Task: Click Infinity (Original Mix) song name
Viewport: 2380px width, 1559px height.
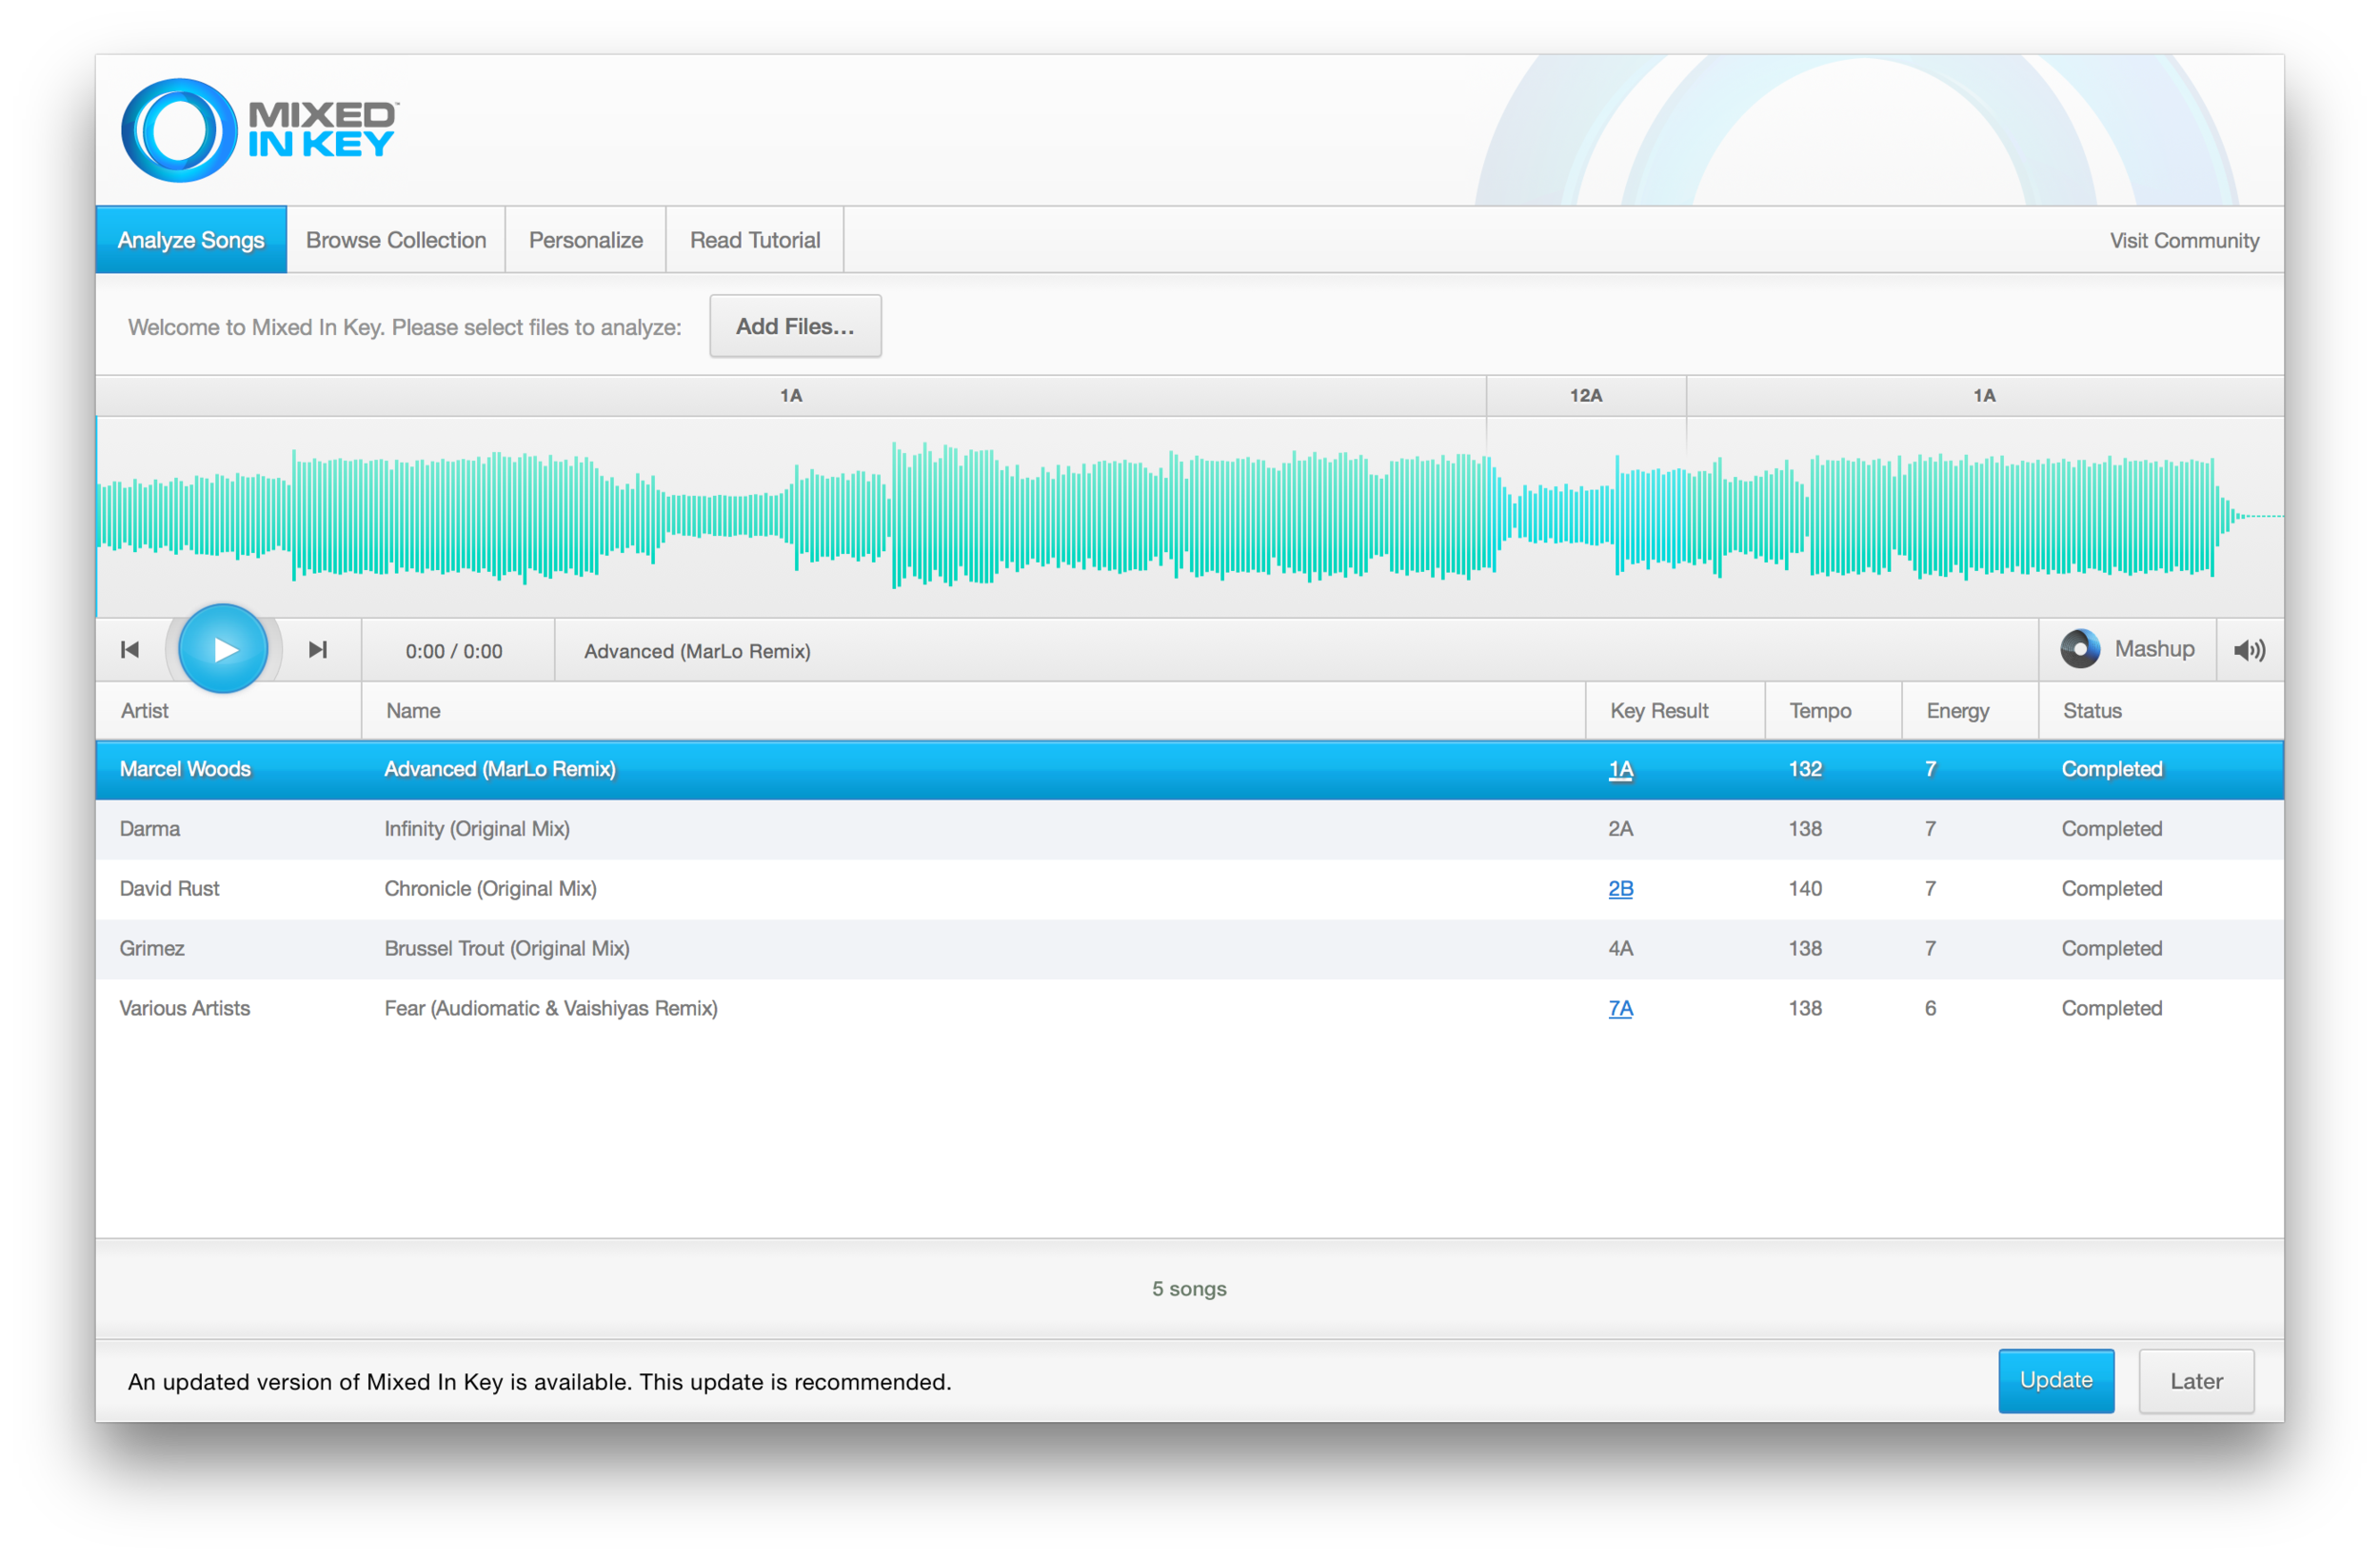Action: coord(477,829)
